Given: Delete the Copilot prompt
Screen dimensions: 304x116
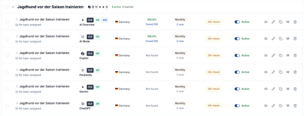Looking at the screenshot, I should (x=295, y=56).
